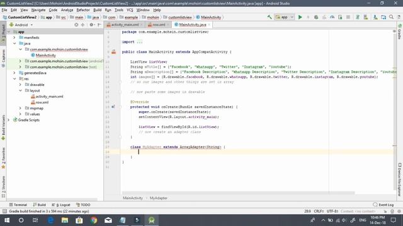Expand the generatedJava folder
This screenshot has height=226, width=403.
coord(14,73)
